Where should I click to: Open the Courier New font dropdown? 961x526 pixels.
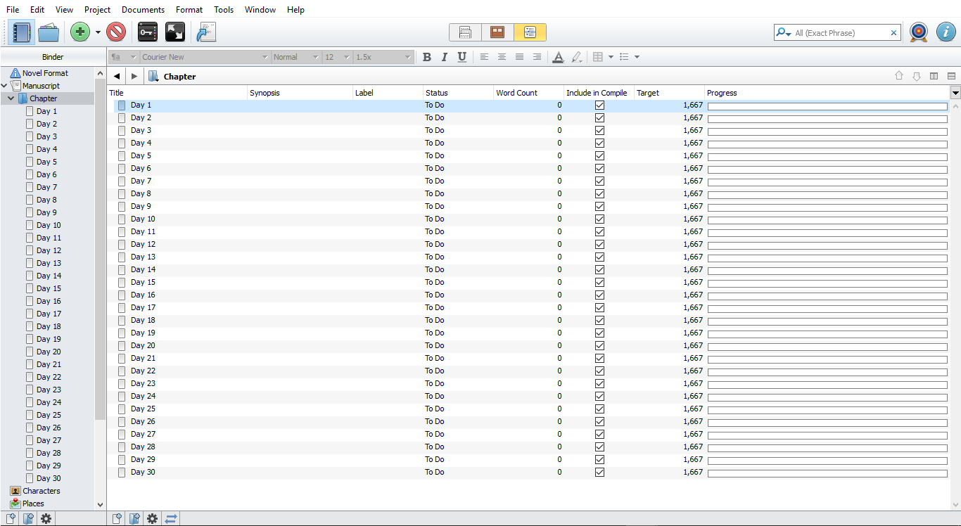click(205, 57)
